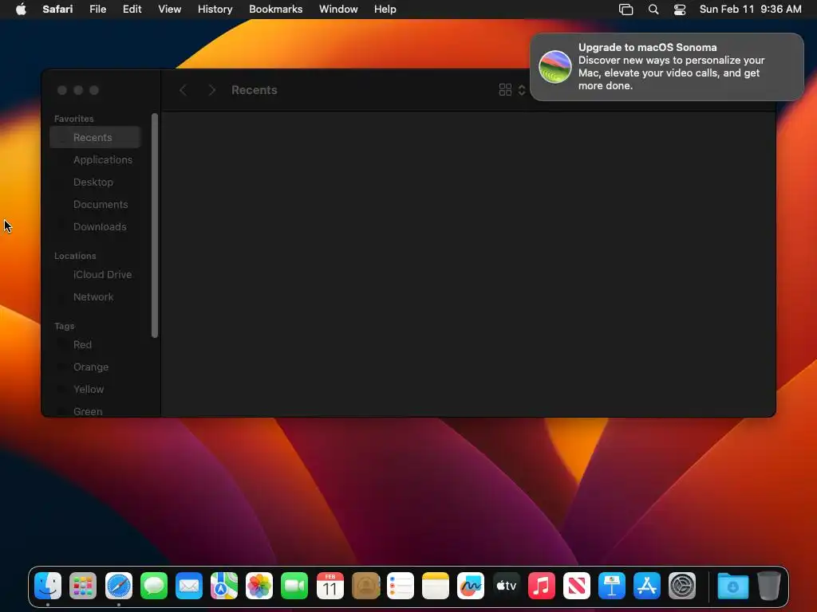Select Downloads in Finder sidebar
Image resolution: width=817 pixels, height=612 pixels.
(95, 227)
